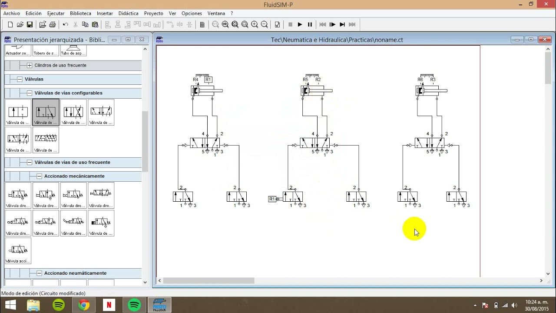The height and width of the screenshot is (313, 556).
Task: Click the FluidSIM taskbar button
Action: click(159, 305)
